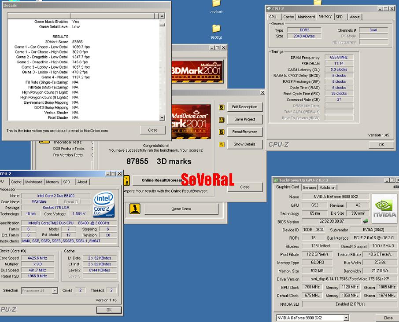This screenshot has width=399, height=322.
Task: Click the Save Project button
Action: click(x=244, y=120)
